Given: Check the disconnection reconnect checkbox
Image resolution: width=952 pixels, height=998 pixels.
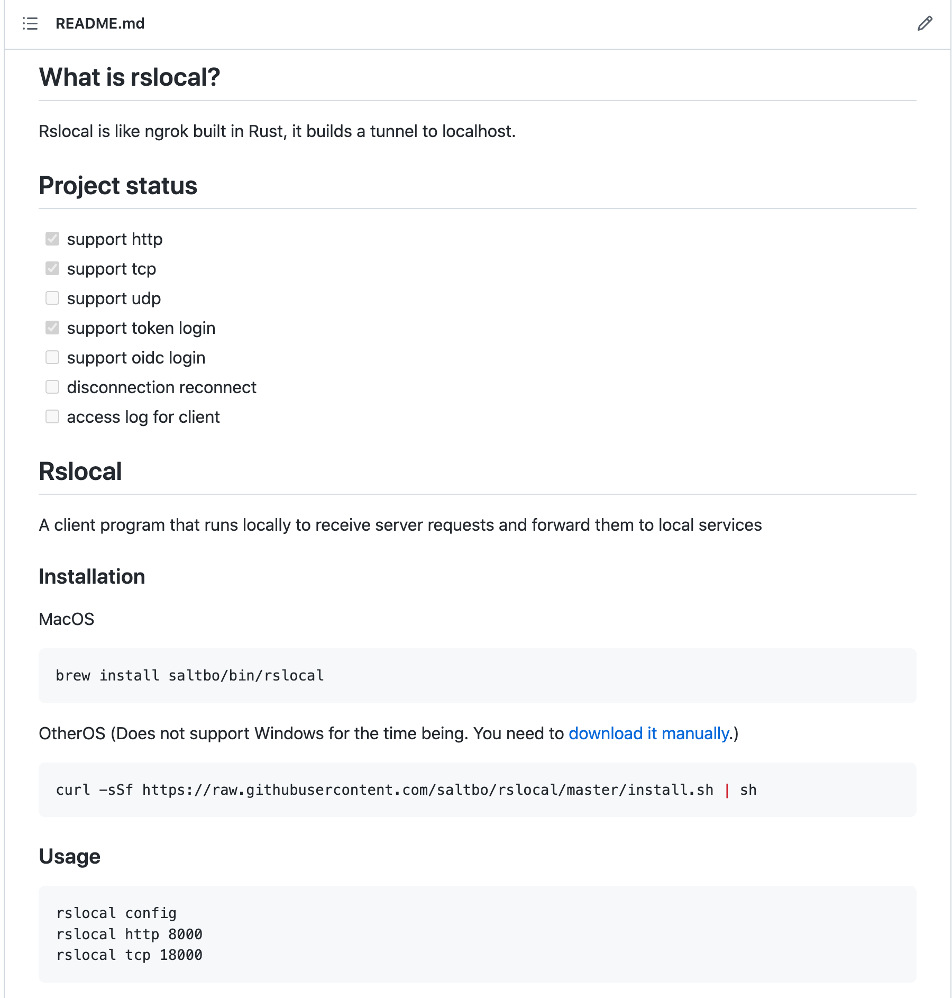Looking at the screenshot, I should tap(52, 387).
